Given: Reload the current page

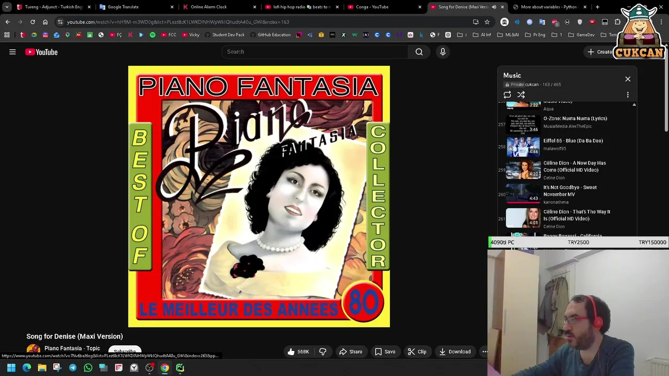Looking at the screenshot, I should (32, 22).
